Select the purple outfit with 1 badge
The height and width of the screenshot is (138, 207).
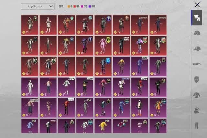point(85,46)
